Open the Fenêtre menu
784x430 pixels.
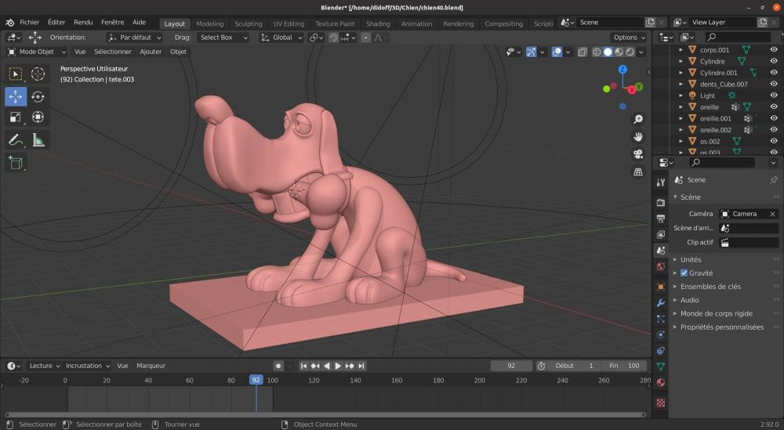pyautogui.click(x=112, y=23)
